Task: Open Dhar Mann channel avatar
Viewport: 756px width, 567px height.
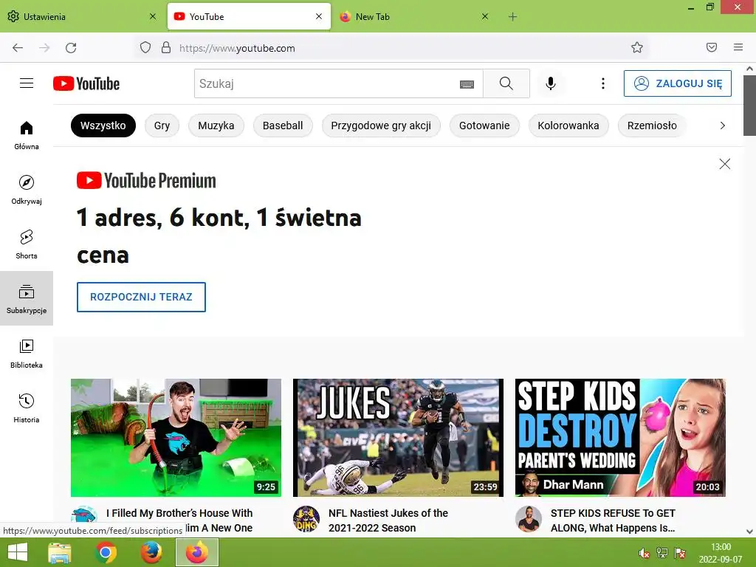Action: (529, 519)
